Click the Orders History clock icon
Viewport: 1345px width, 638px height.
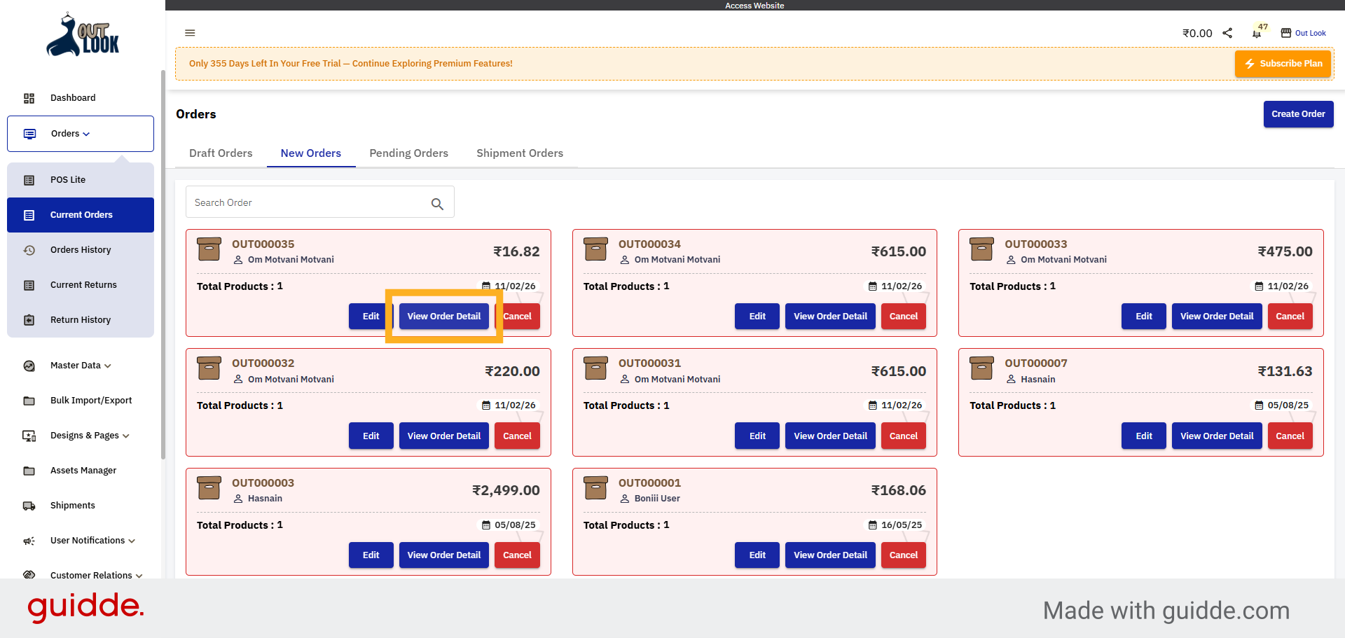[29, 250]
